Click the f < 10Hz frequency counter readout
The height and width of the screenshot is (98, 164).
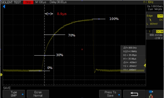click(x=148, y=2)
